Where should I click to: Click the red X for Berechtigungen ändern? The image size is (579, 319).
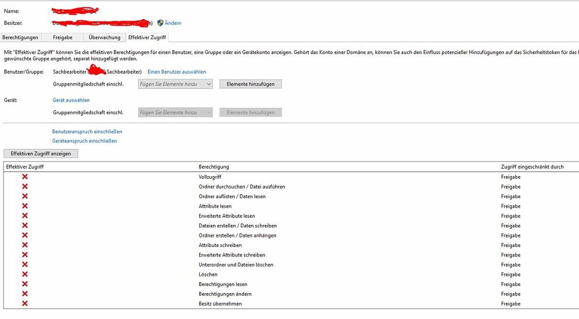coord(25,294)
